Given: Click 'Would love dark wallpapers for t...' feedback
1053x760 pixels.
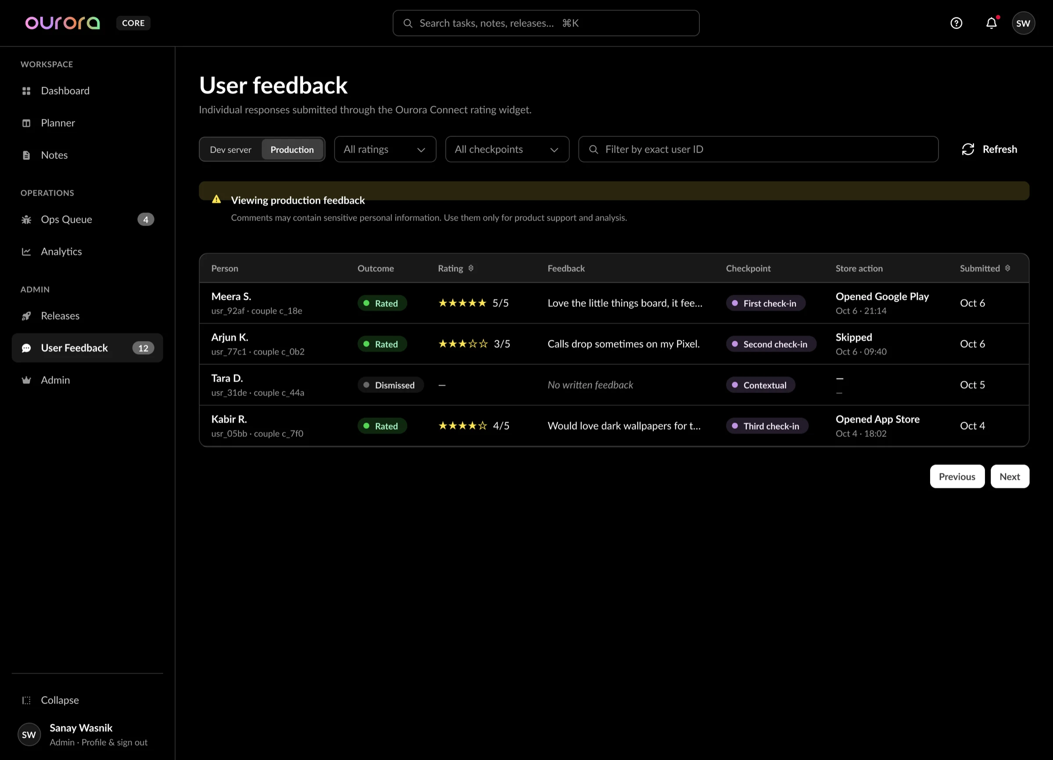Looking at the screenshot, I should pos(624,425).
